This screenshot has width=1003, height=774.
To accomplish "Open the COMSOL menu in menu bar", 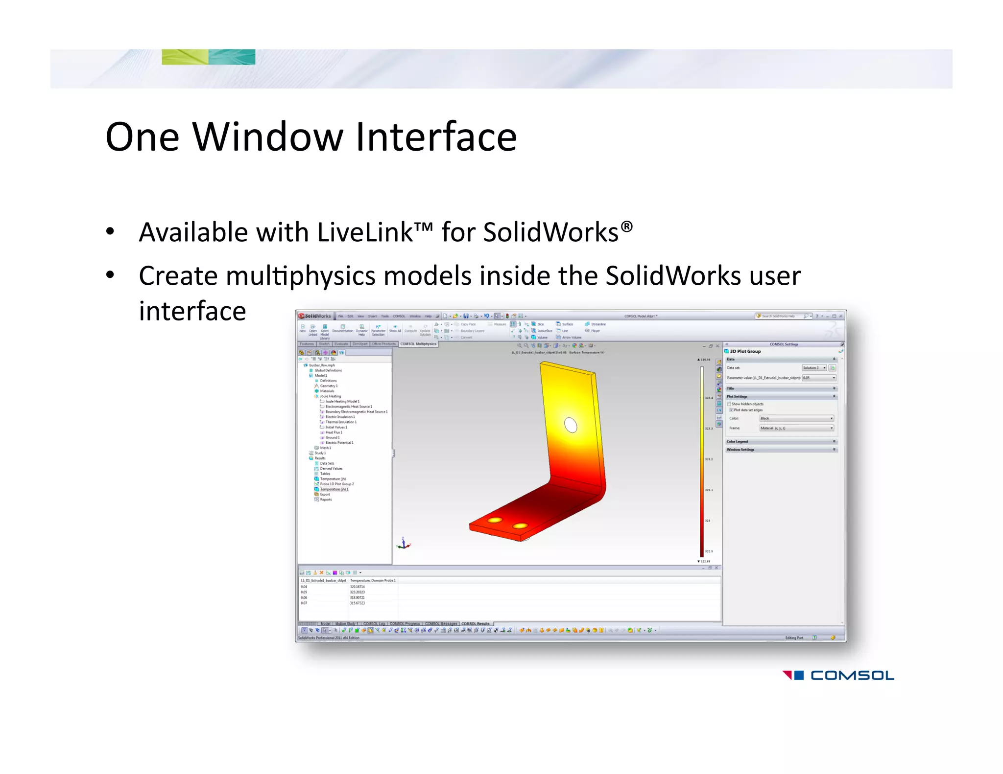I will [x=399, y=316].
